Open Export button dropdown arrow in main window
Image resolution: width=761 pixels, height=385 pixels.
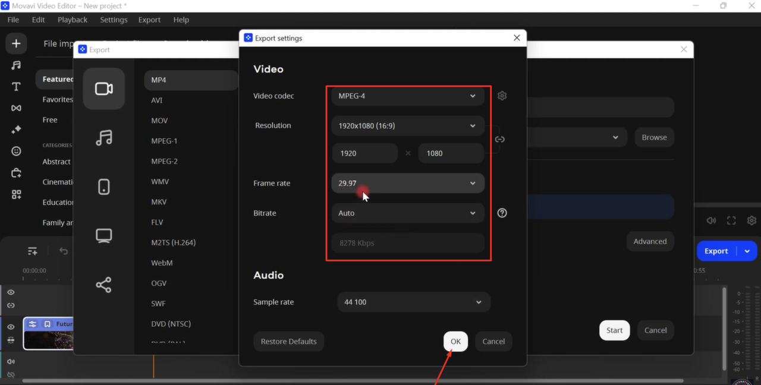tap(747, 251)
